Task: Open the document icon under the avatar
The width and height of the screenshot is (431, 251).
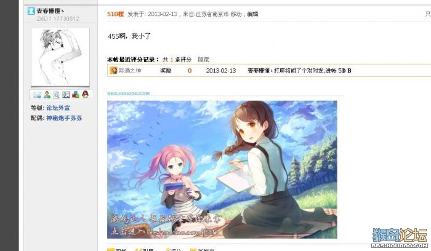Action: (x=56, y=95)
